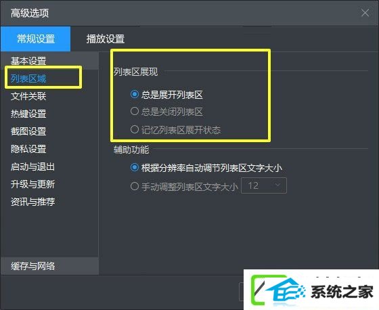Open 截图设置 section
The width and height of the screenshot is (379, 310).
point(28,131)
